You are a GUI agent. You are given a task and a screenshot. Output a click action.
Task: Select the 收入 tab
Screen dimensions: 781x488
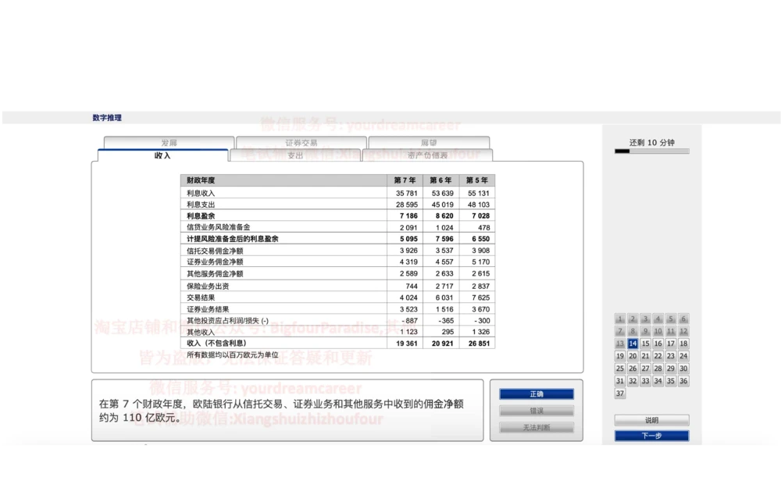(160, 155)
